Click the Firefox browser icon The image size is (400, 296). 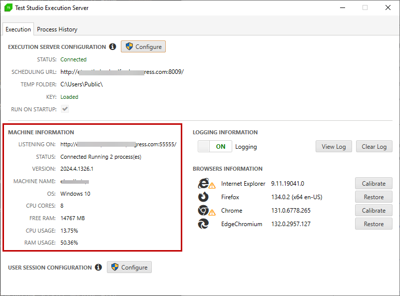click(x=203, y=197)
